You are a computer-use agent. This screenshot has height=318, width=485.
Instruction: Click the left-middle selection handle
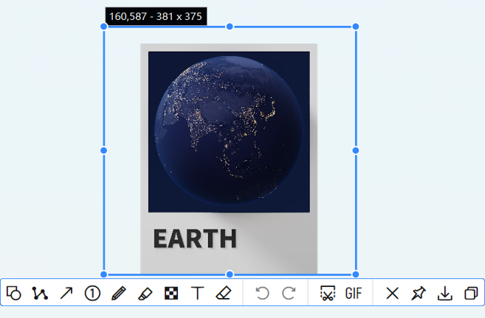104,151
